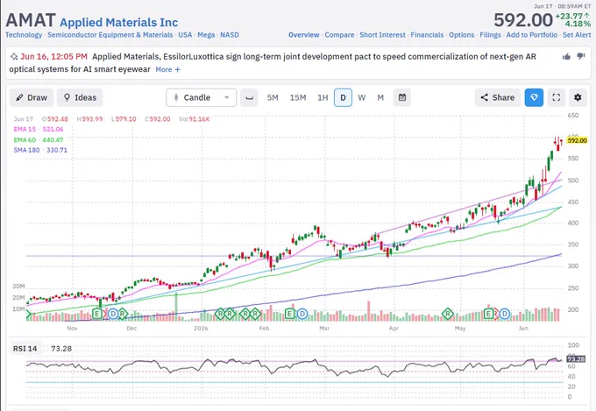The height and width of the screenshot is (411, 596).
Task: Select the 1H timeframe
Action: [x=323, y=98]
